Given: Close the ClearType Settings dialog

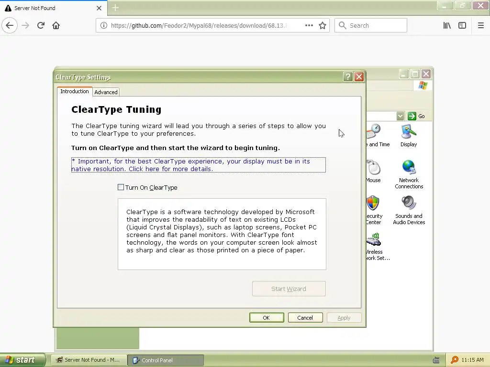Looking at the screenshot, I should pos(359,77).
